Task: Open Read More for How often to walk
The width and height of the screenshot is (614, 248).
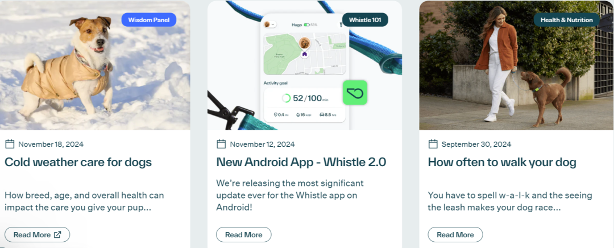Action: click(455, 235)
